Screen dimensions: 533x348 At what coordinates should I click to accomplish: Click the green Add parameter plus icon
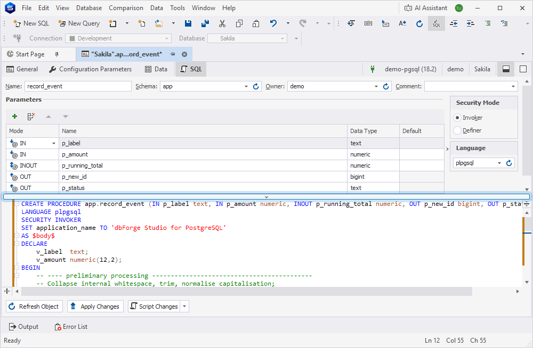(14, 117)
